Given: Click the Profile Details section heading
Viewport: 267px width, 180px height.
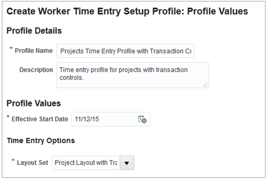Looking at the screenshot, I should point(34,31).
